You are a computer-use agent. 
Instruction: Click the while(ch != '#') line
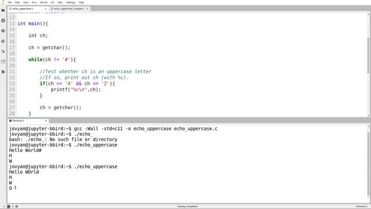52,59
